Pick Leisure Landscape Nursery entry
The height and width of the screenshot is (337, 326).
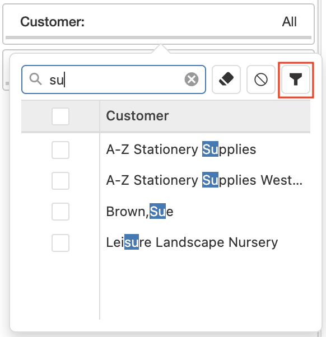pos(192,242)
